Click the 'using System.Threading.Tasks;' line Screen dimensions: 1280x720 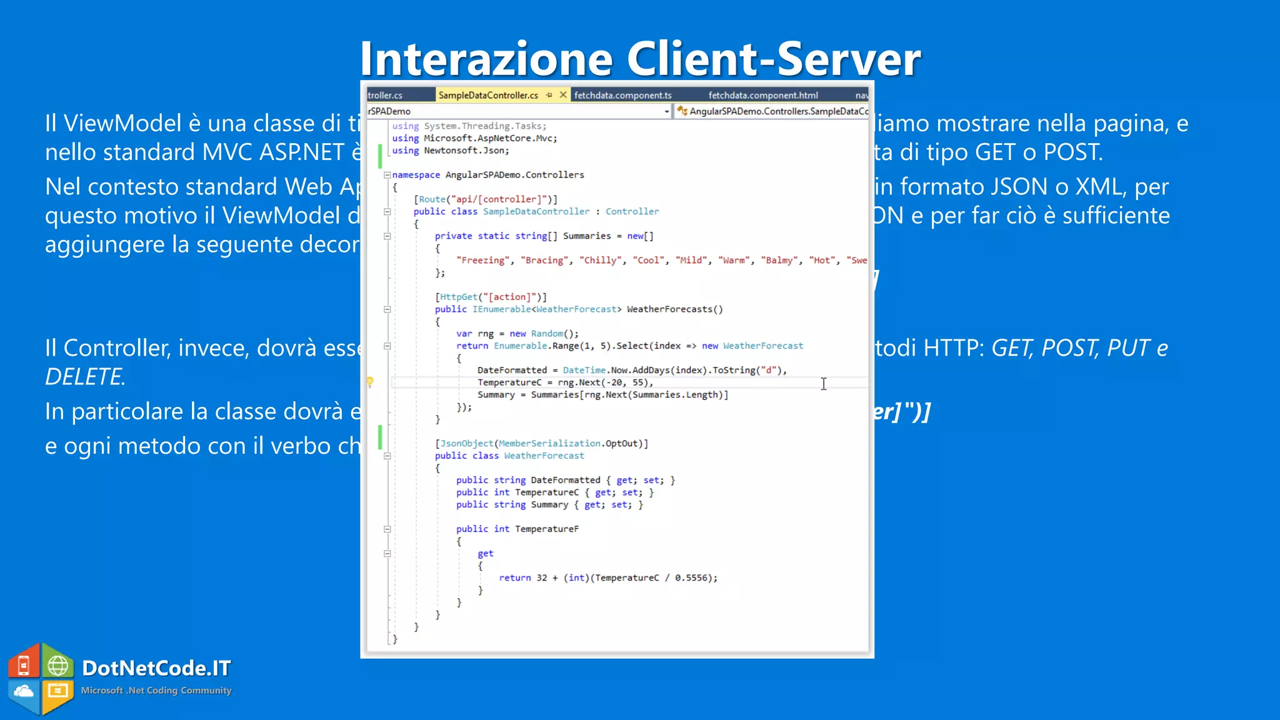[469, 126]
